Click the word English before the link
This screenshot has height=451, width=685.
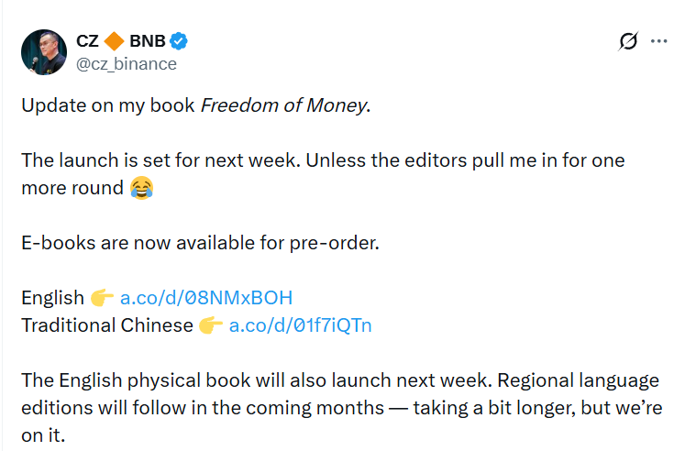[52, 298]
